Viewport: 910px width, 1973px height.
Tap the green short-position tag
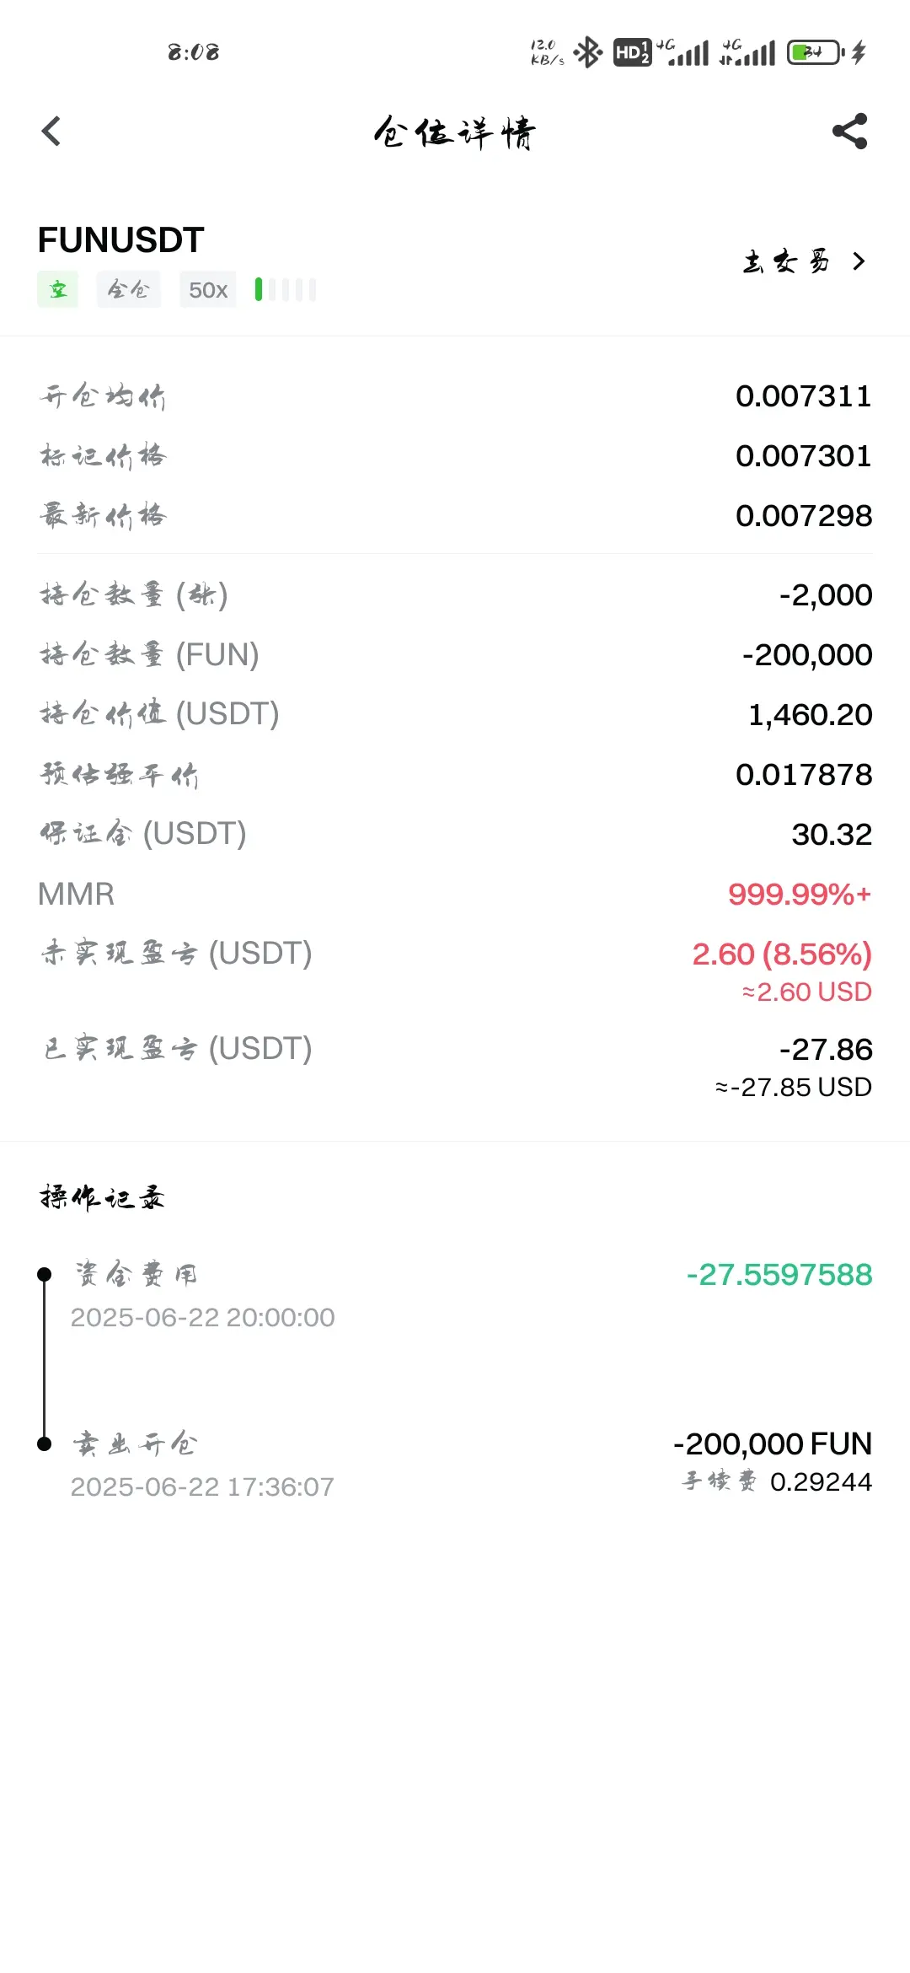[57, 289]
